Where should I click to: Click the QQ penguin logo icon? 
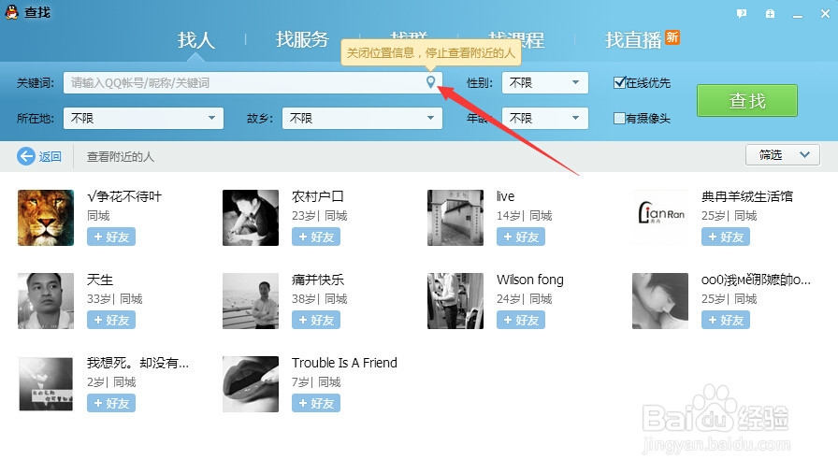[12, 12]
